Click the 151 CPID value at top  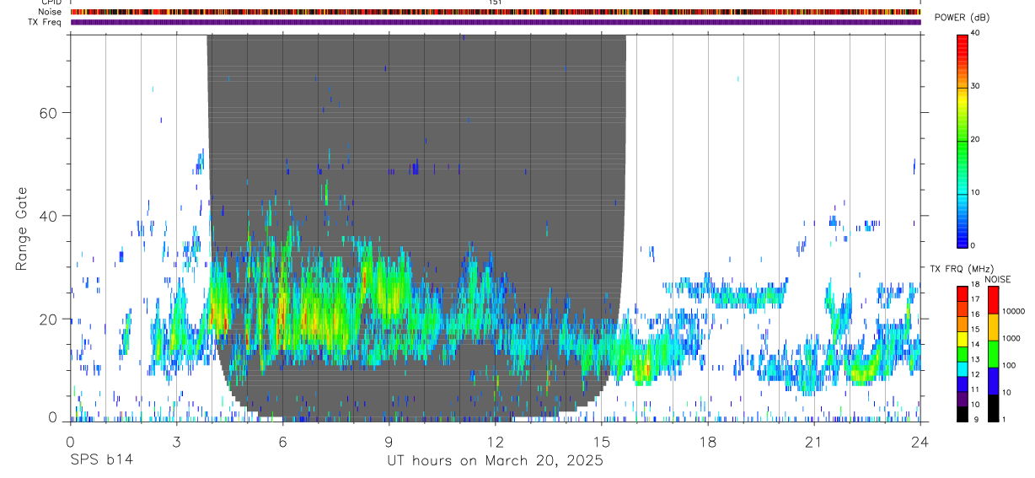[496, 3]
